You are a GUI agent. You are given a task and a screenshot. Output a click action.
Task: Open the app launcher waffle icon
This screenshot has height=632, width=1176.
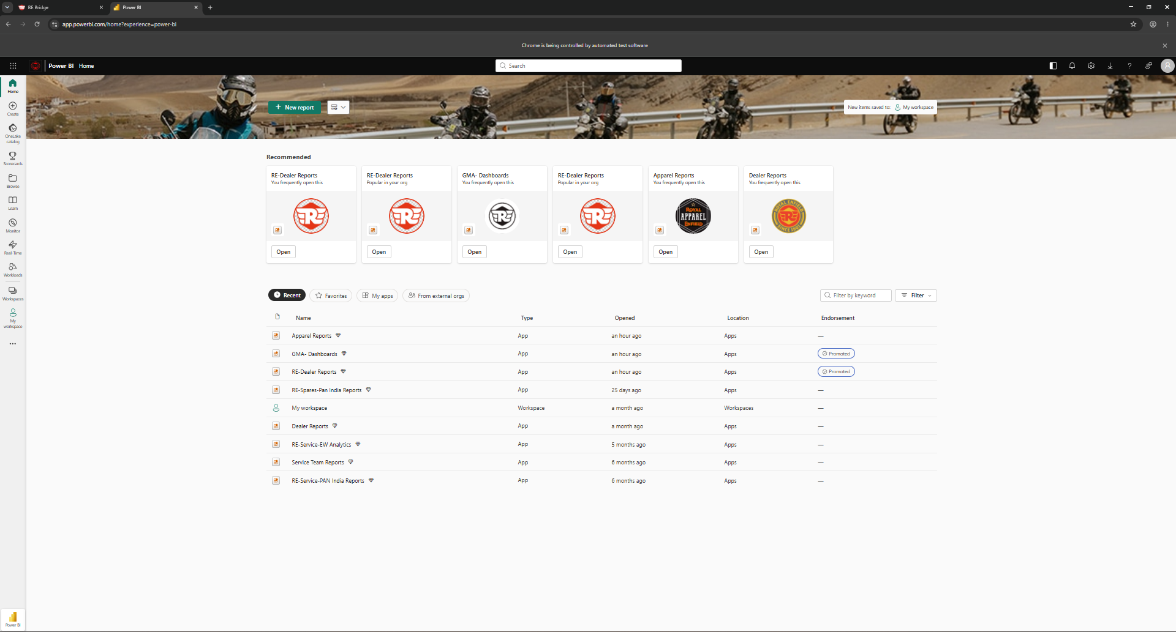tap(13, 66)
